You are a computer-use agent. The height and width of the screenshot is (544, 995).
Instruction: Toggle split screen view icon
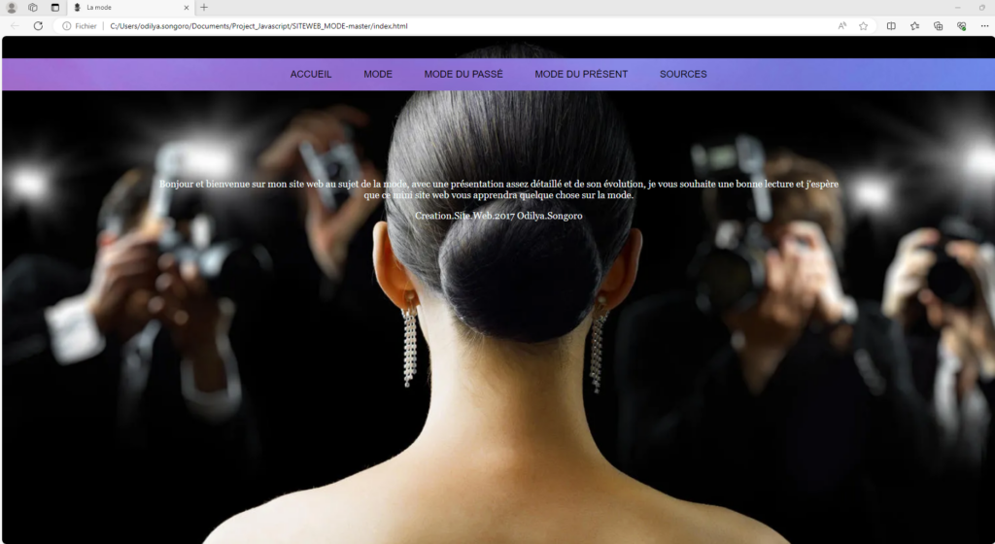891,26
